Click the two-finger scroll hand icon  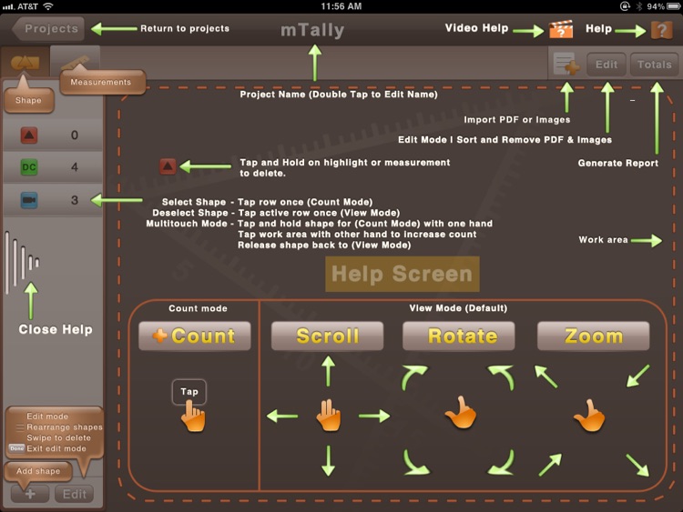point(329,416)
